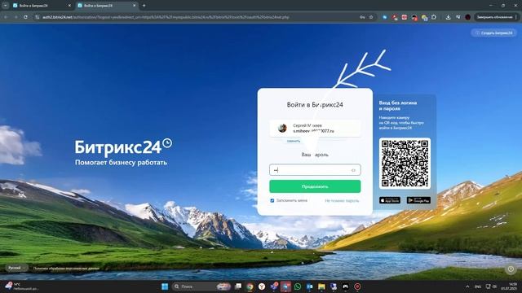Open the password manager key icon

(x=362, y=17)
